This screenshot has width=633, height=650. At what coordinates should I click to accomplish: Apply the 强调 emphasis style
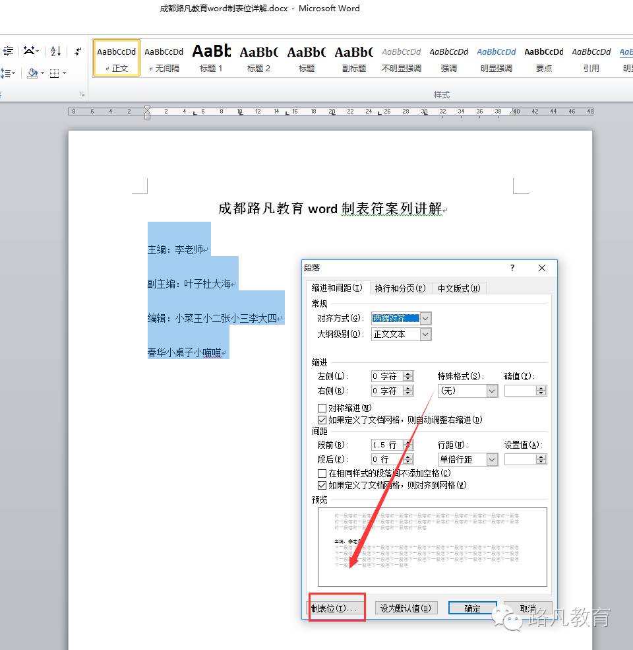[x=448, y=58]
